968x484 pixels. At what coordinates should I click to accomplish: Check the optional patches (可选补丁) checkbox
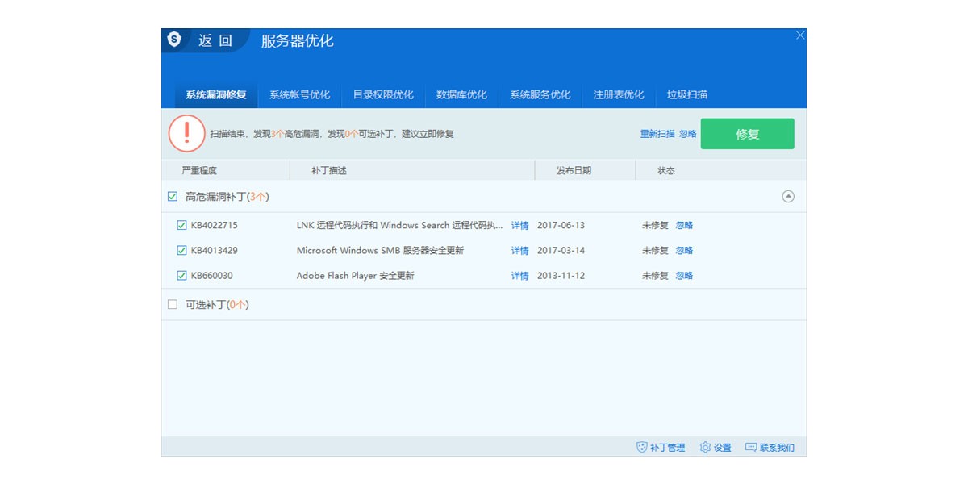click(x=172, y=305)
